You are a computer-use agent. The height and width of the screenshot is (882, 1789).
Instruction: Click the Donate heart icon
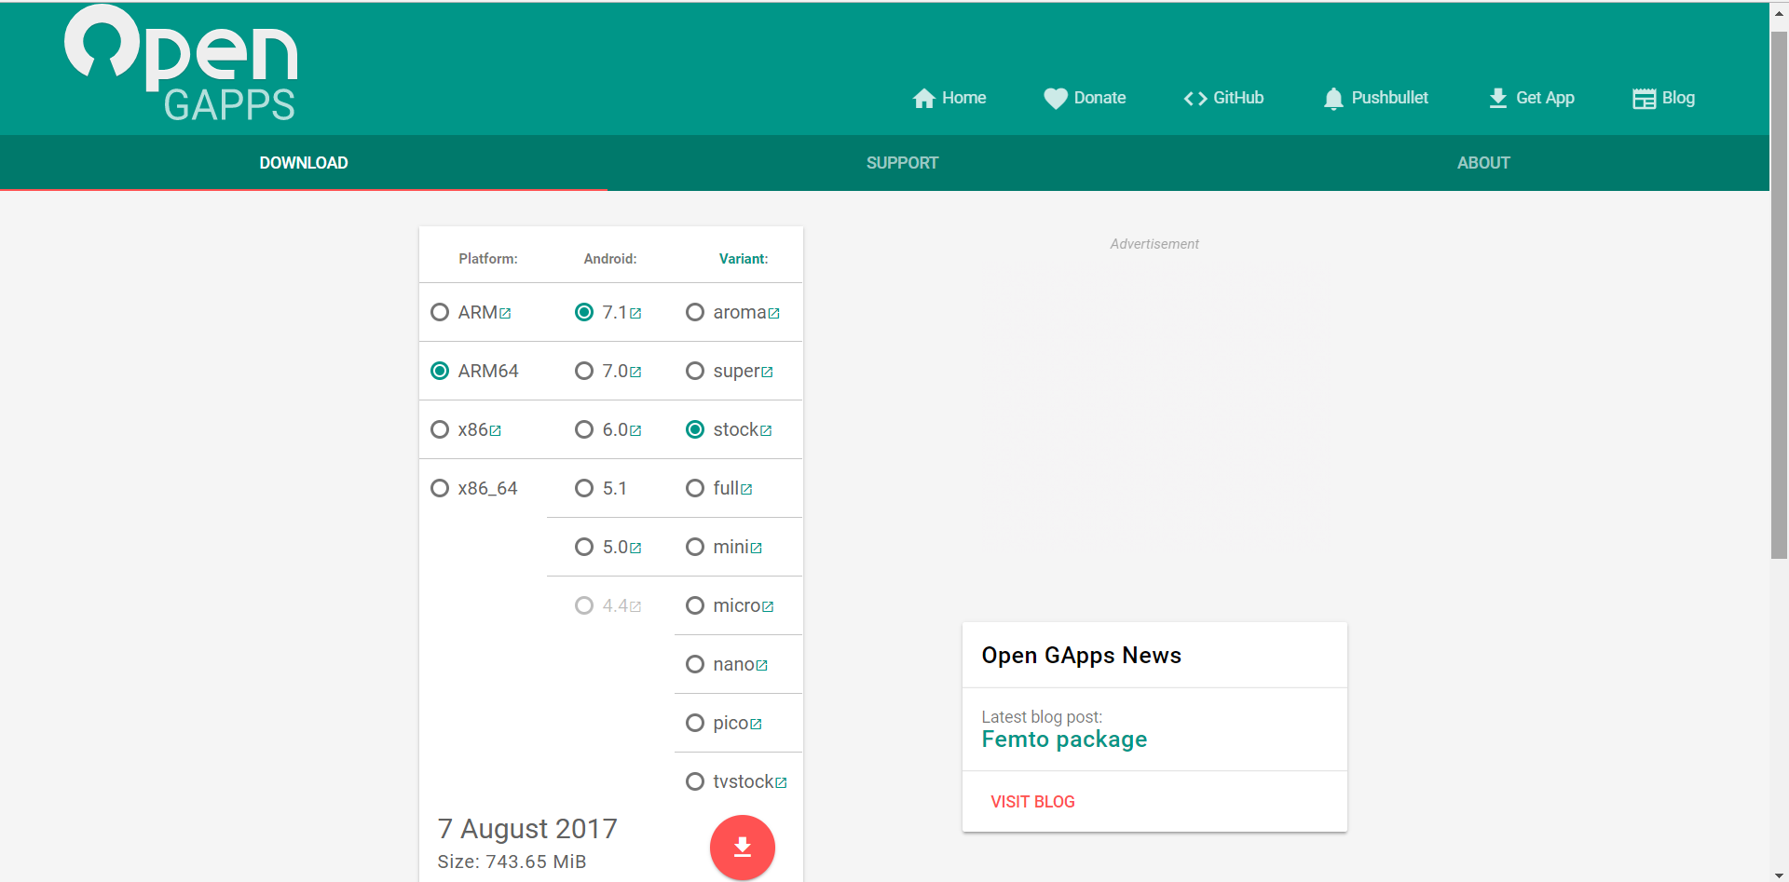(1055, 99)
